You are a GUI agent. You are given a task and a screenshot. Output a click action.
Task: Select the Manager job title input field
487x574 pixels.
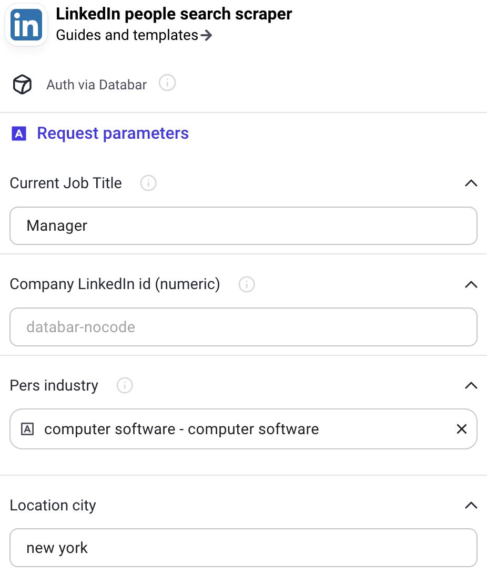pyautogui.click(x=243, y=225)
